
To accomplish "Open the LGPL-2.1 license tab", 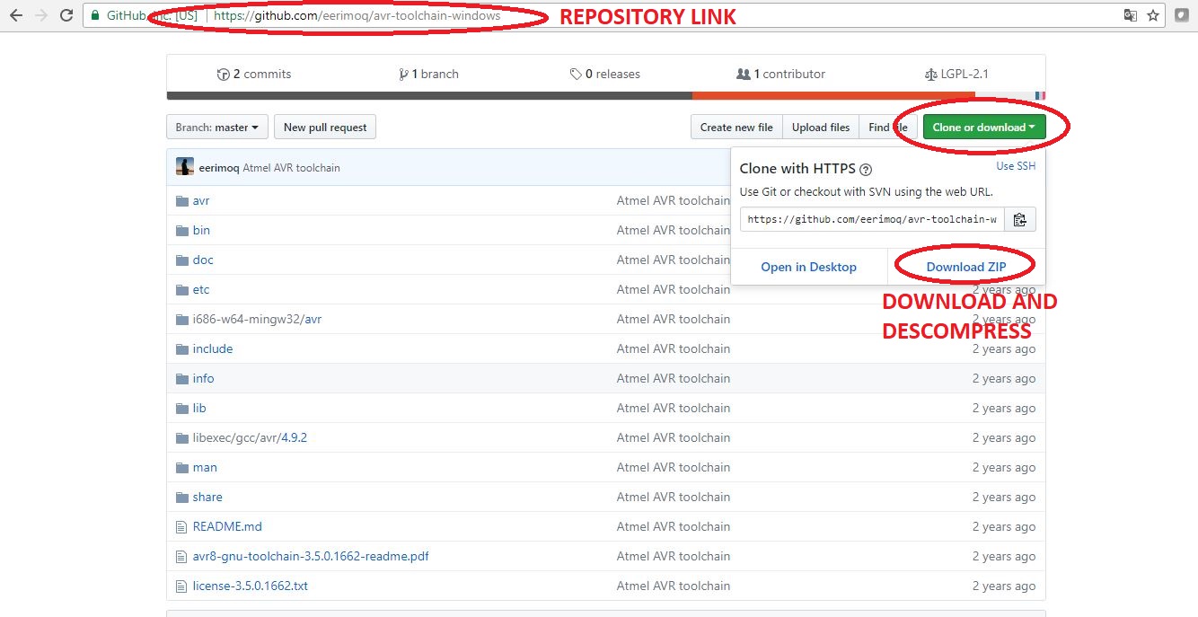I will pyautogui.click(x=956, y=75).
